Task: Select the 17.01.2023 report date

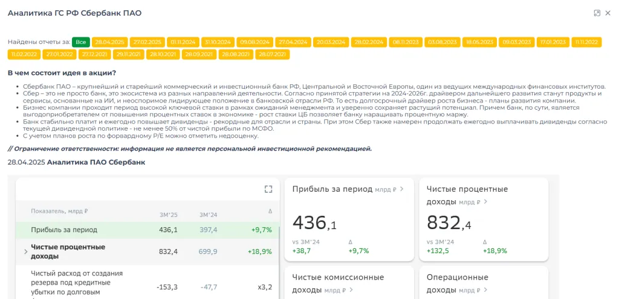Action: click(553, 42)
